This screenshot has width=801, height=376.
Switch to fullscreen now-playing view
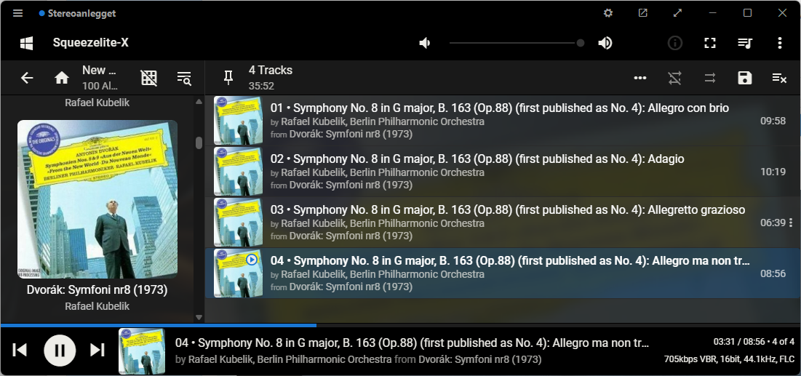709,43
